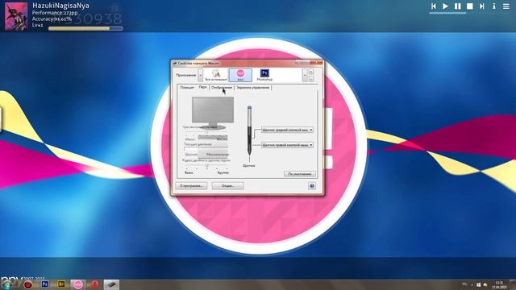
Task: Switch to the Перо tab
Action: (202, 87)
